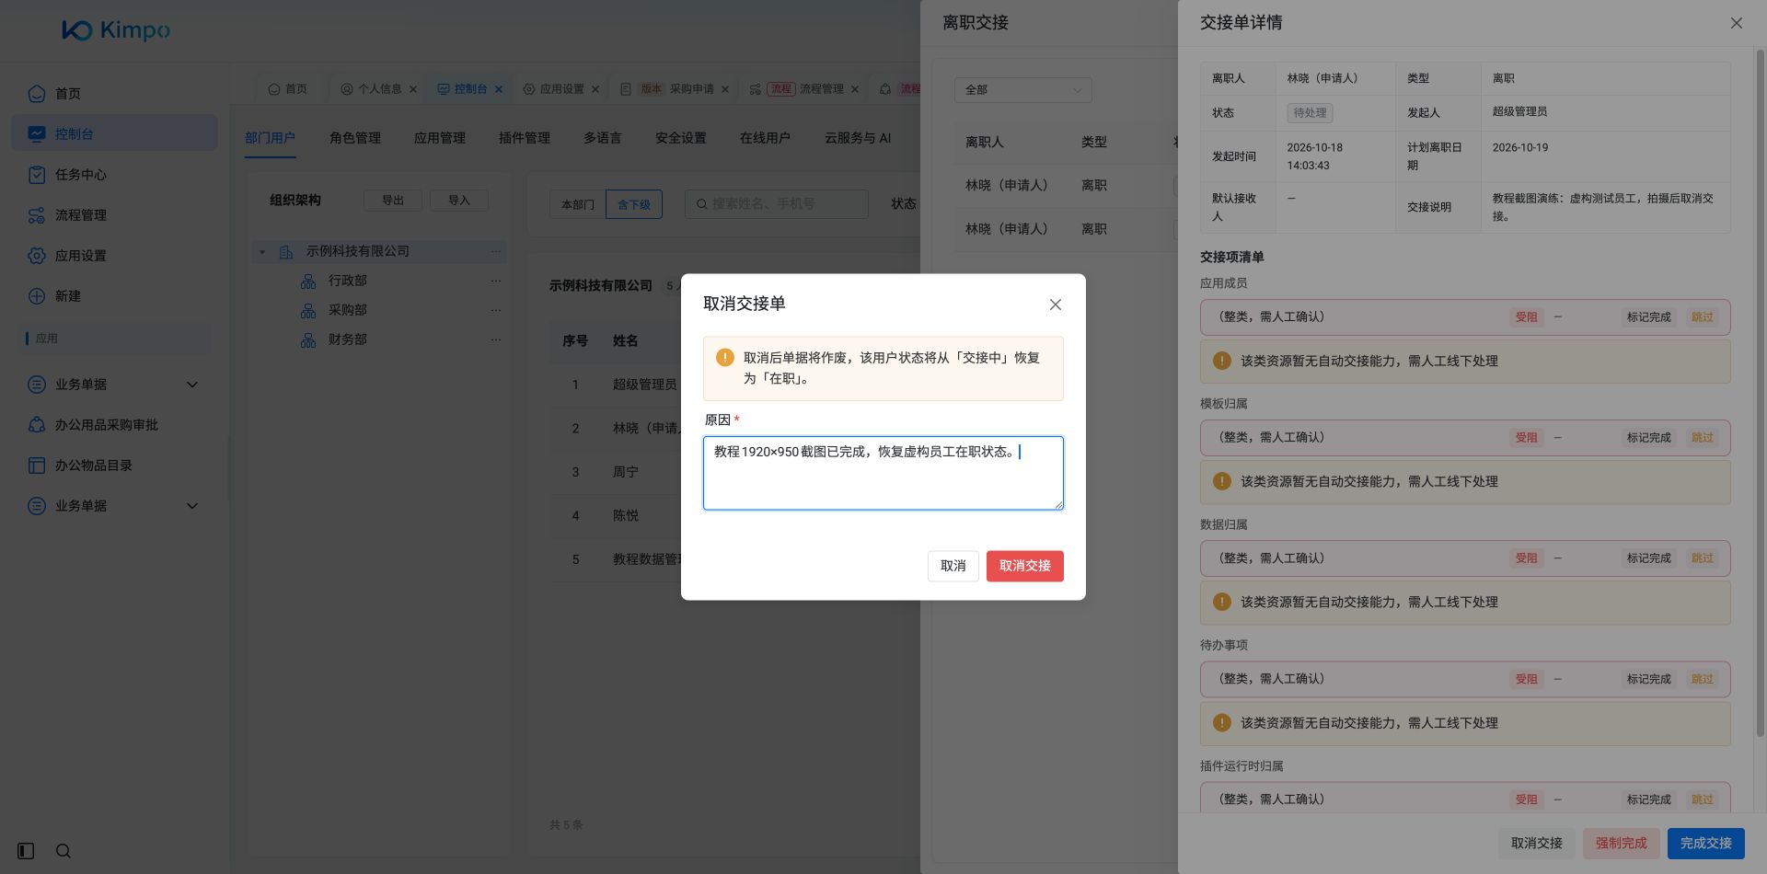Click the 新建 plus icon in sidebar
This screenshot has height=874, width=1767.
point(37,295)
